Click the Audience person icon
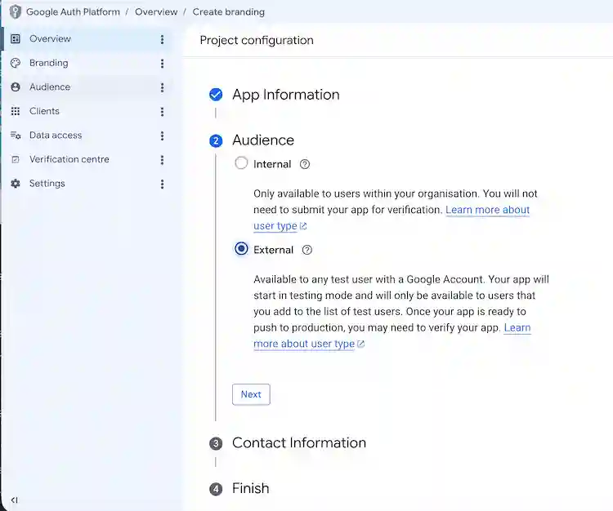The width and height of the screenshot is (613, 511). pos(16,87)
